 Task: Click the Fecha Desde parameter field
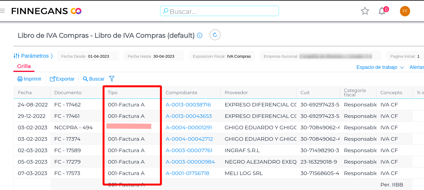click(x=88, y=56)
